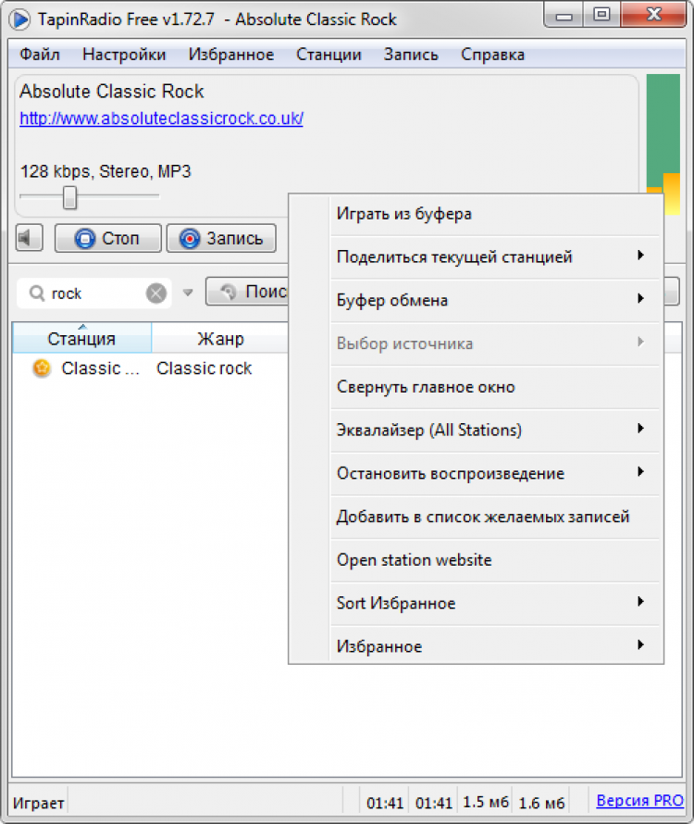Click the magnifier icon in search box
694x824 pixels.
coord(36,293)
